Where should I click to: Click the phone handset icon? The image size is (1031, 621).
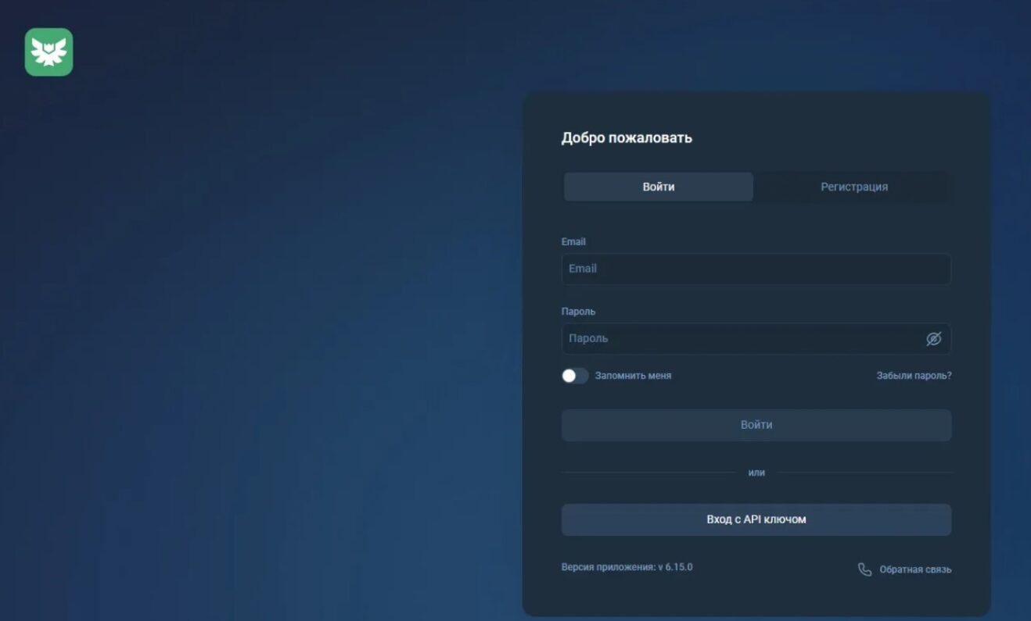pyautogui.click(x=864, y=569)
